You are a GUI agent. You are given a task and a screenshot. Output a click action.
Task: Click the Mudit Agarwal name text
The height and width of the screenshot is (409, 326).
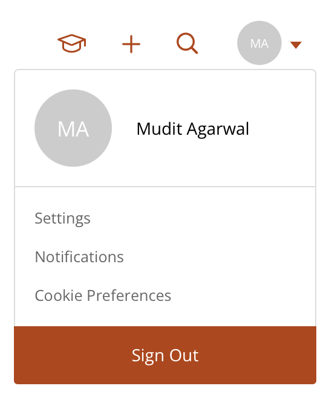[193, 129]
